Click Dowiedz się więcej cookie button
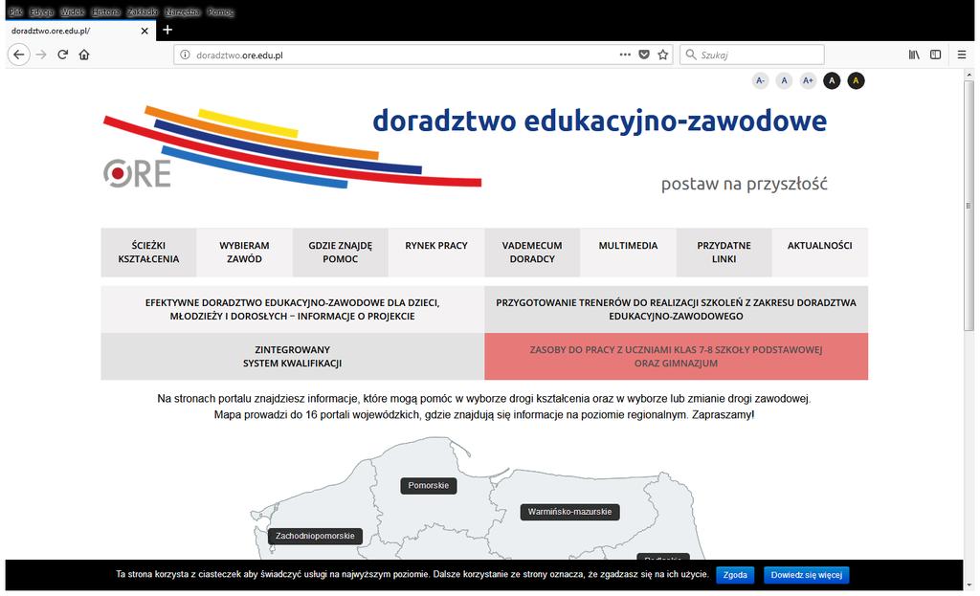The image size is (980, 596). coord(806,575)
